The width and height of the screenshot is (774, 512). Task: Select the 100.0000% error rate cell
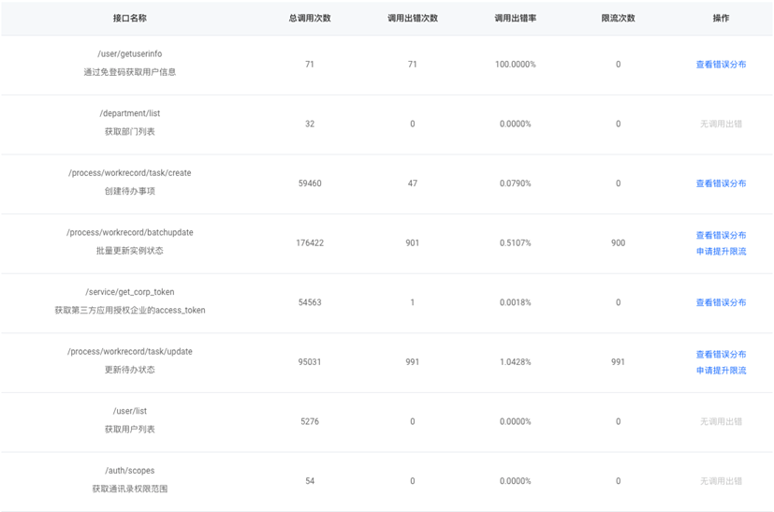pos(516,65)
